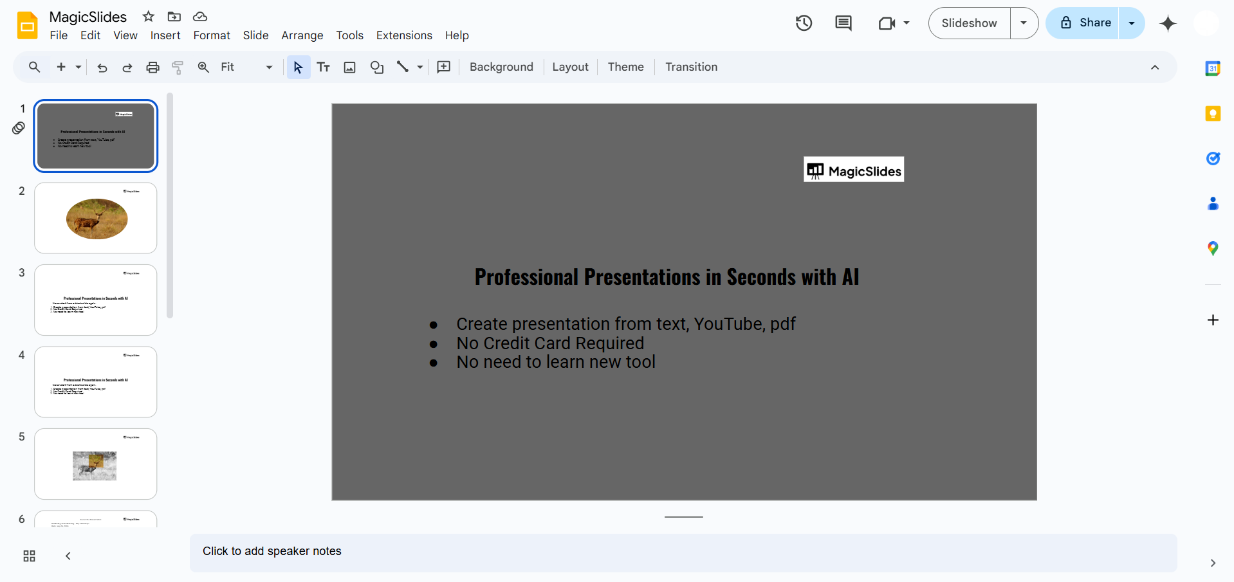Click the Background button
This screenshot has height=582, width=1234.
click(501, 67)
